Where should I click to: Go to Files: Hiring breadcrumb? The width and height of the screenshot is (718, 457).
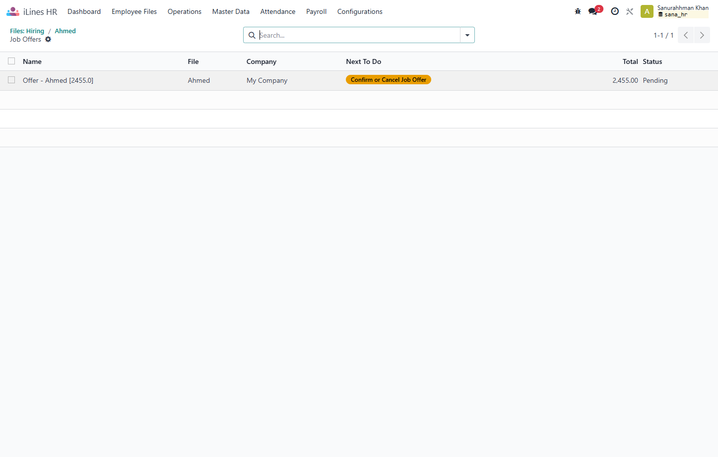(x=27, y=31)
